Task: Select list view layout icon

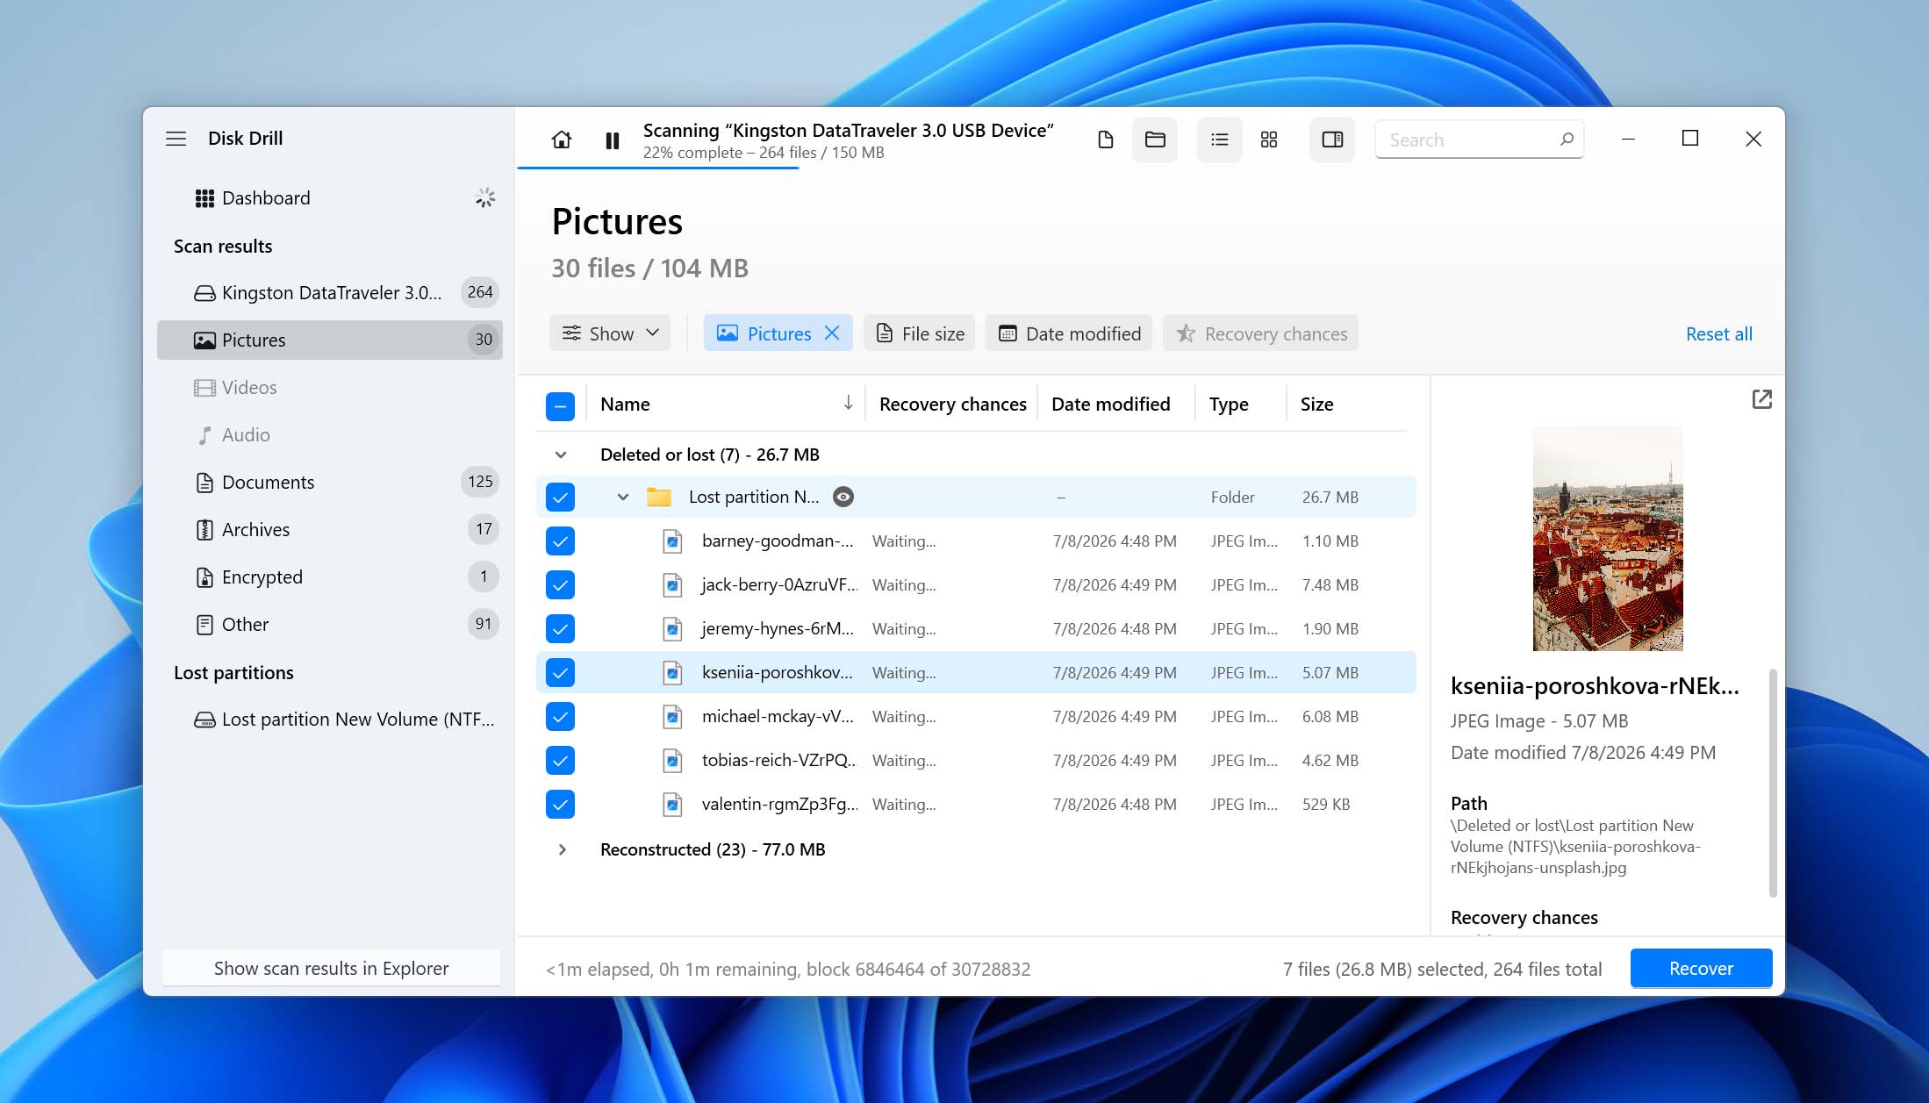Action: 1219,140
